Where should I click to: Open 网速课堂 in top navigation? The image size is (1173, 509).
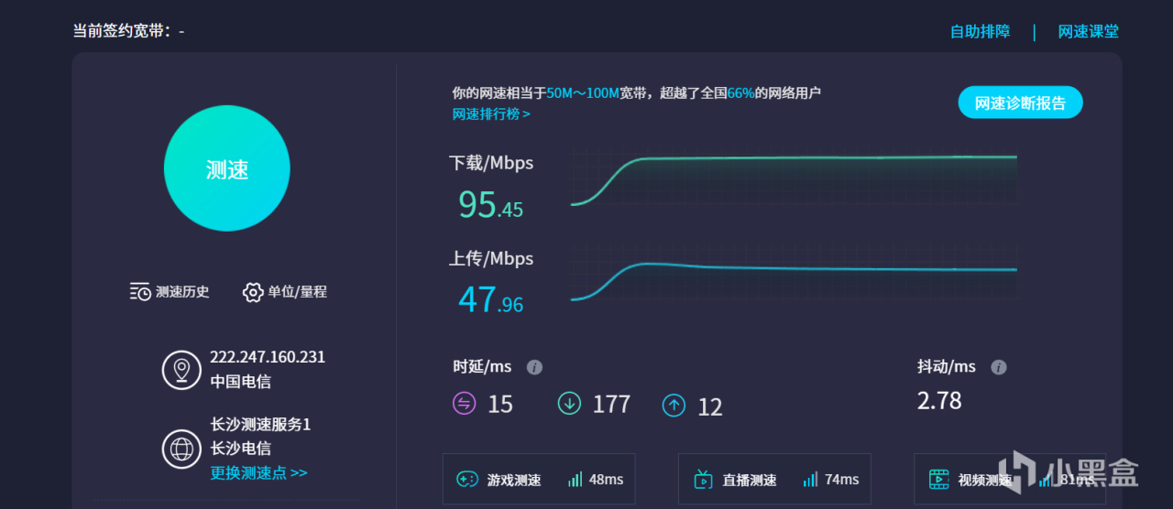tap(1088, 31)
